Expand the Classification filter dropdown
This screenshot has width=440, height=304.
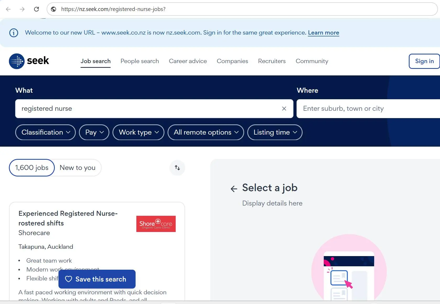coord(45,132)
